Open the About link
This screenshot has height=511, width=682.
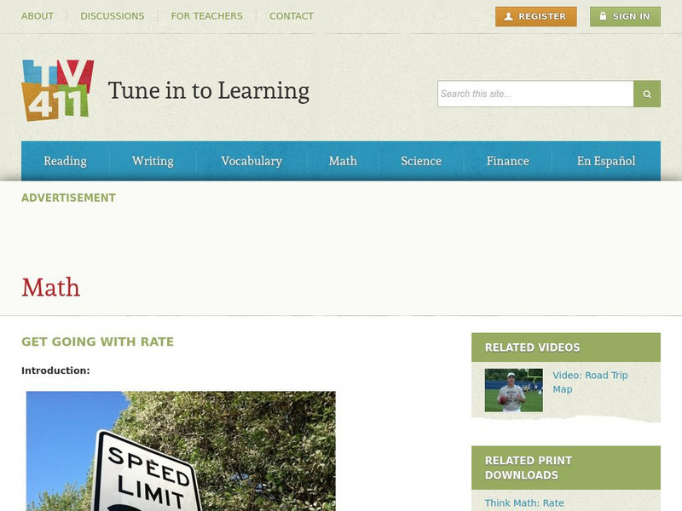[x=38, y=16]
